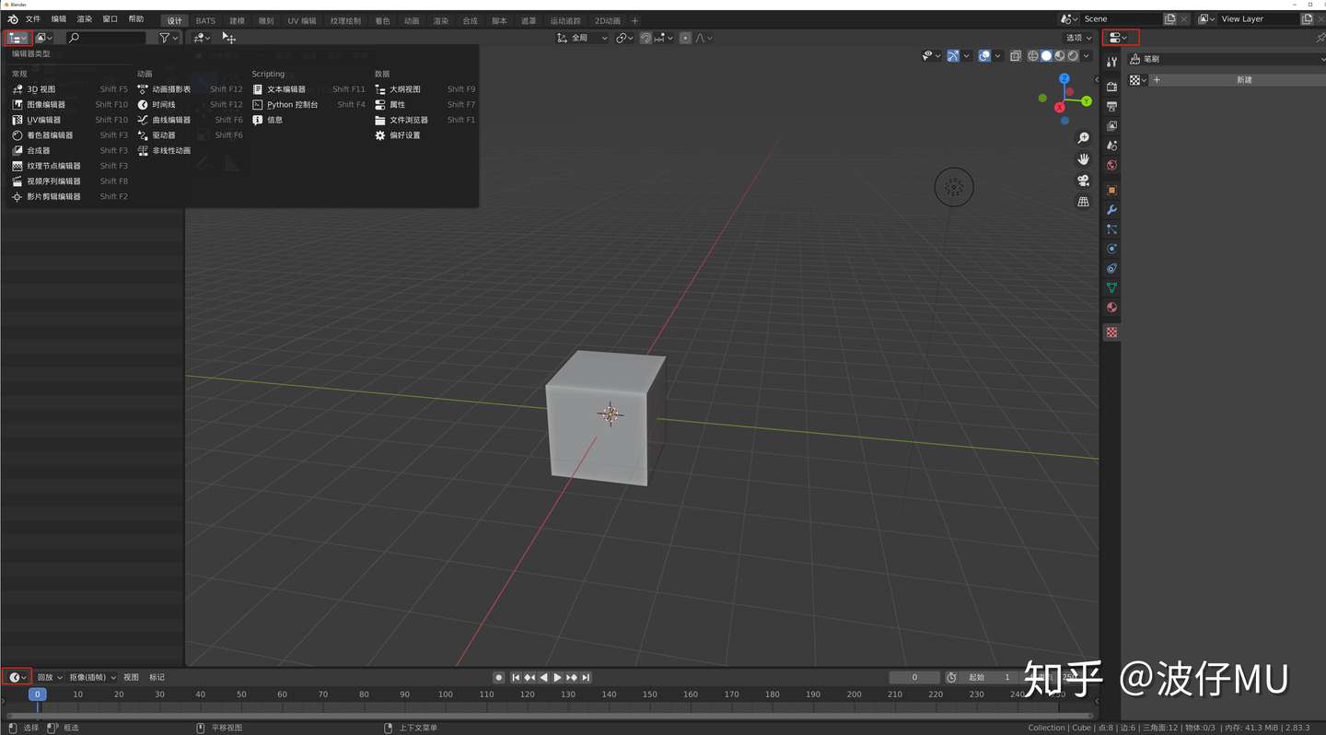Click the current frame number slider
Image resolution: width=1326 pixels, height=735 pixels.
coord(914,677)
